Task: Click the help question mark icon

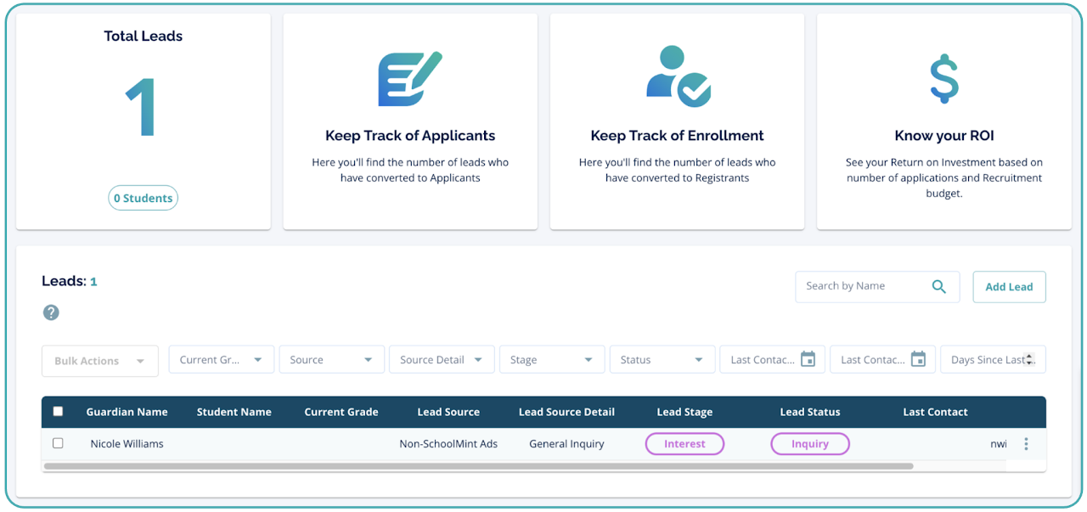Action: point(51,312)
